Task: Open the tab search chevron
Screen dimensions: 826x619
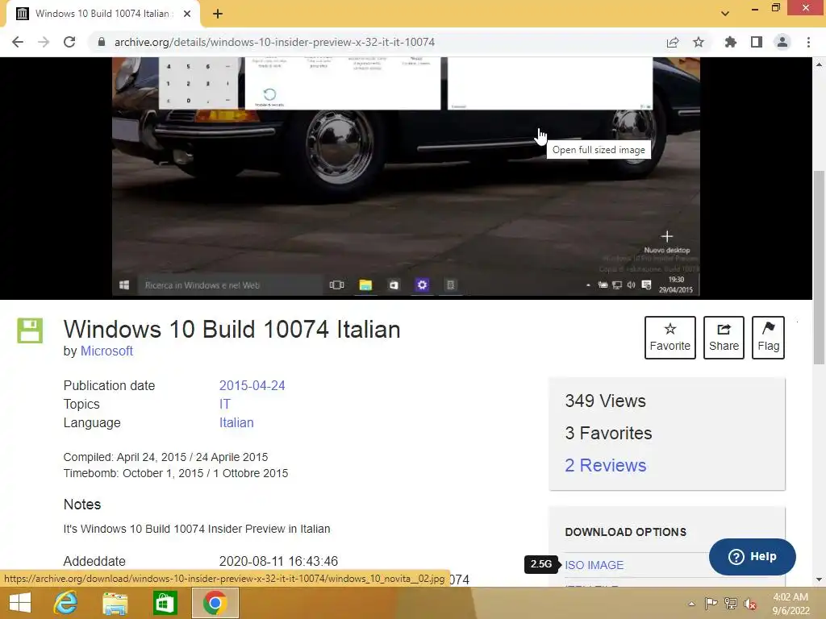Action: coord(725,14)
